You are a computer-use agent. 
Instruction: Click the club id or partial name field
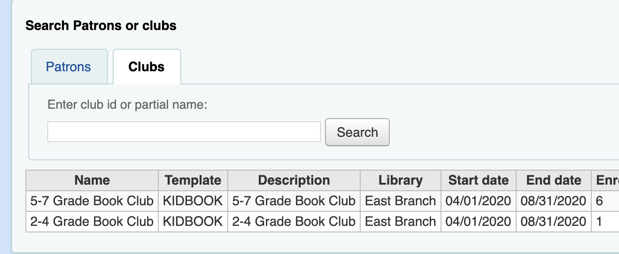coord(184,132)
